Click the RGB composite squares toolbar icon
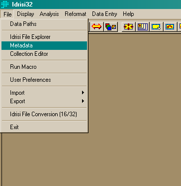Image resolution: width=181 pixels, height=186 pixels. [x=111, y=26]
